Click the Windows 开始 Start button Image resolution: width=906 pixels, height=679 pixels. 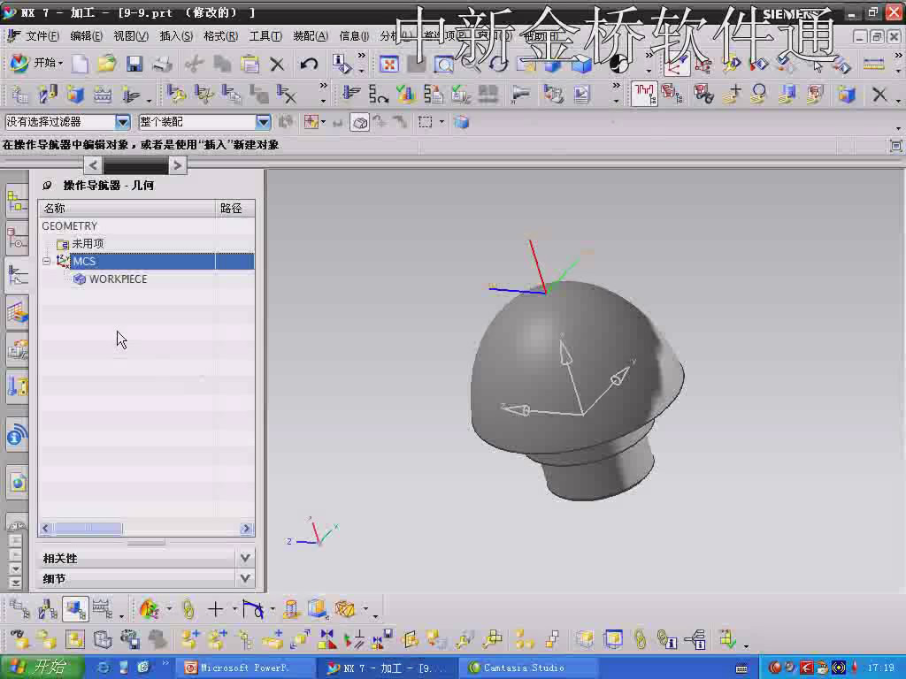[x=42, y=668]
